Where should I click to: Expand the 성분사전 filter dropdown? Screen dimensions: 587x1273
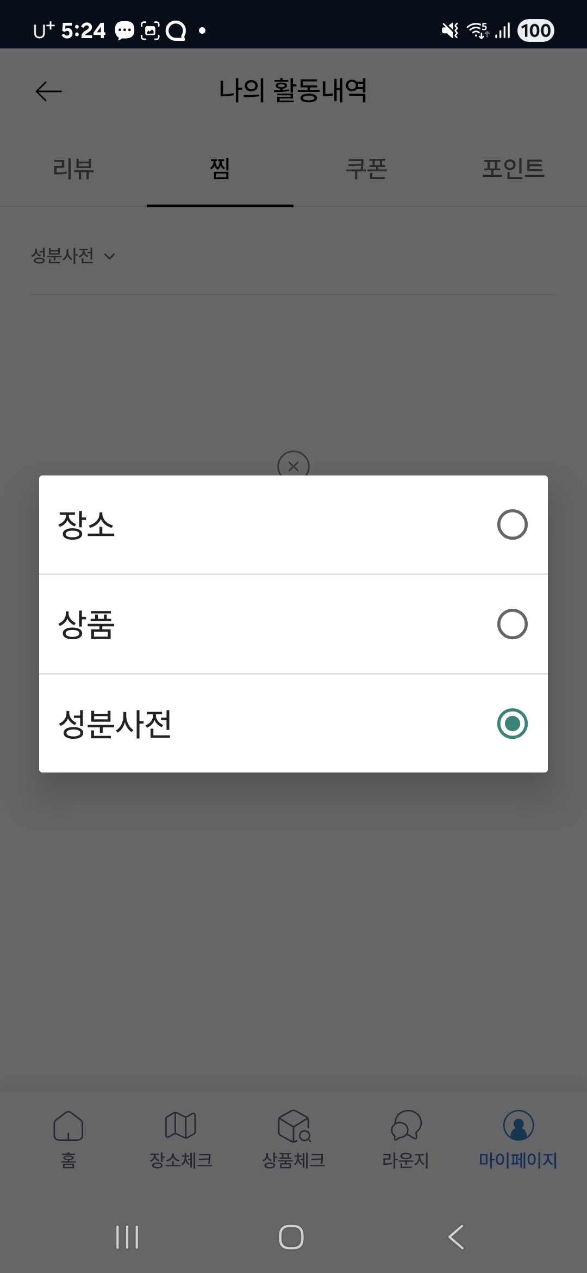pos(63,256)
